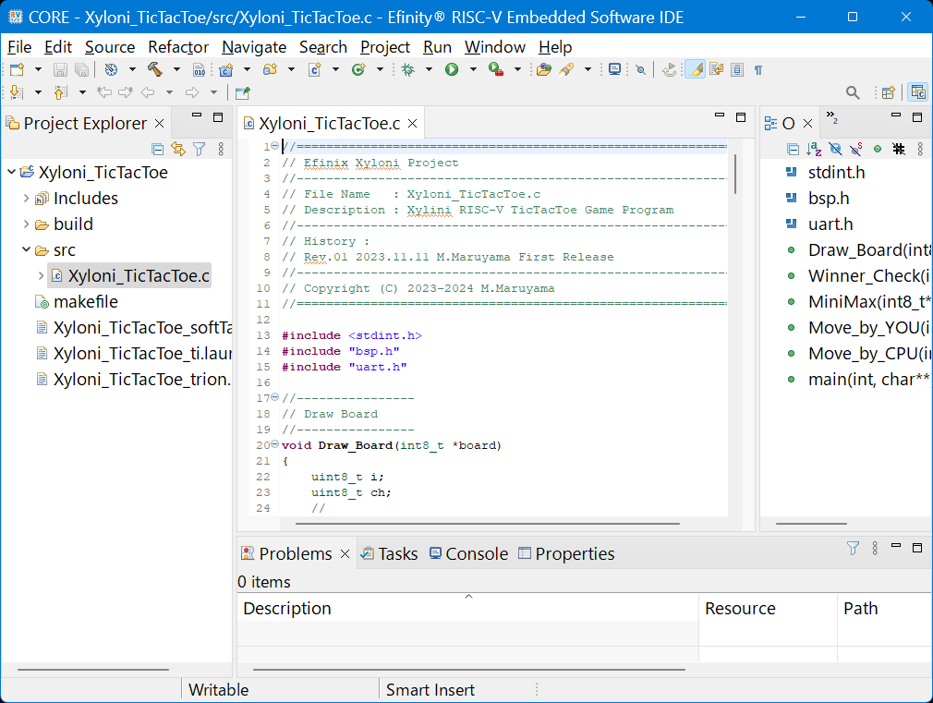Collapse all in Project Explorer
The width and height of the screenshot is (933, 703).
click(158, 149)
